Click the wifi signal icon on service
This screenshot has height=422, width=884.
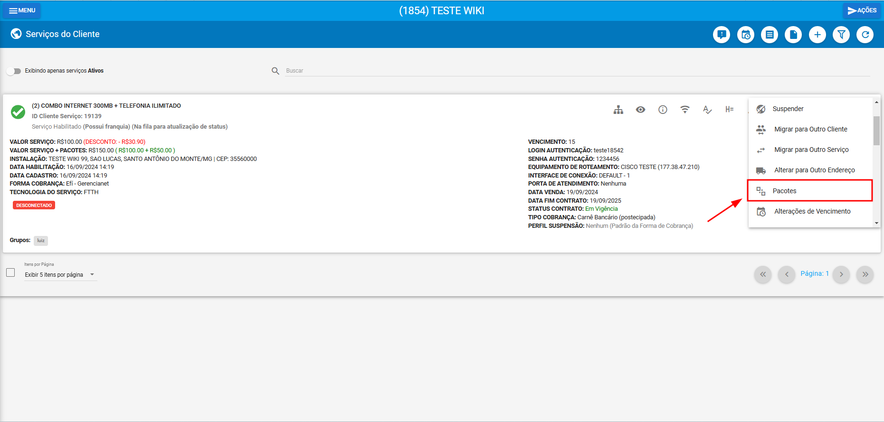685,110
